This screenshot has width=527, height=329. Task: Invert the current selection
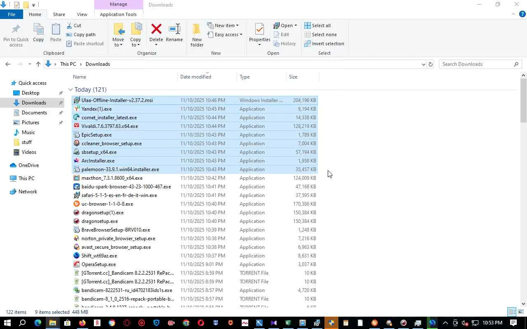coord(324,44)
